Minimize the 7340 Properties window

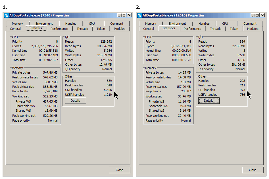pyautogui.click(x=119, y=15)
